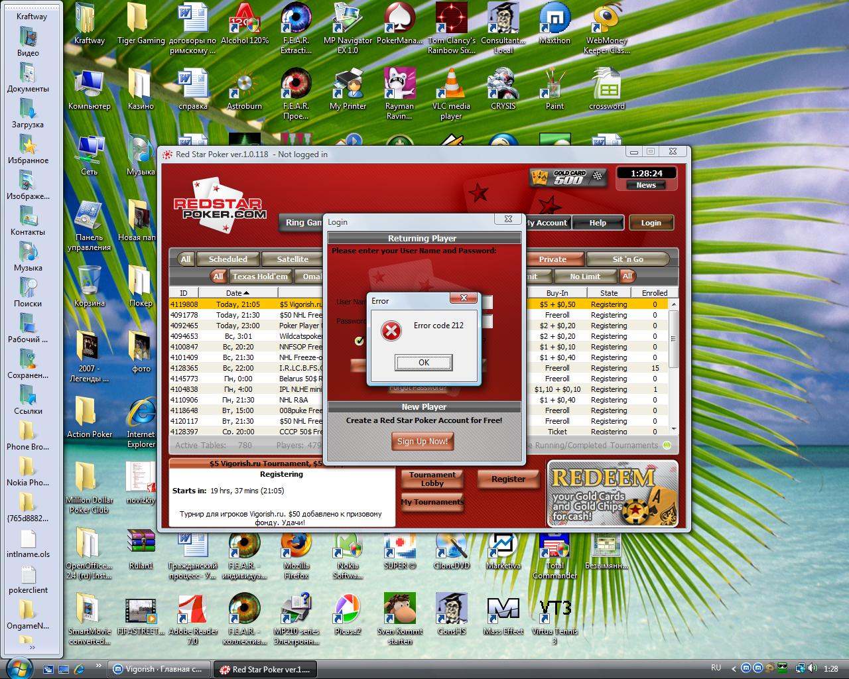Sort tournaments by the ID column
The height and width of the screenshot is (679, 849).
[x=184, y=292]
